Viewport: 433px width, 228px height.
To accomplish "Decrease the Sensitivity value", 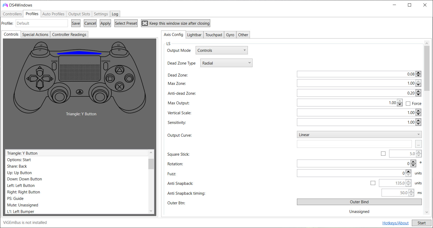I will pyautogui.click(x=418, y=124).
